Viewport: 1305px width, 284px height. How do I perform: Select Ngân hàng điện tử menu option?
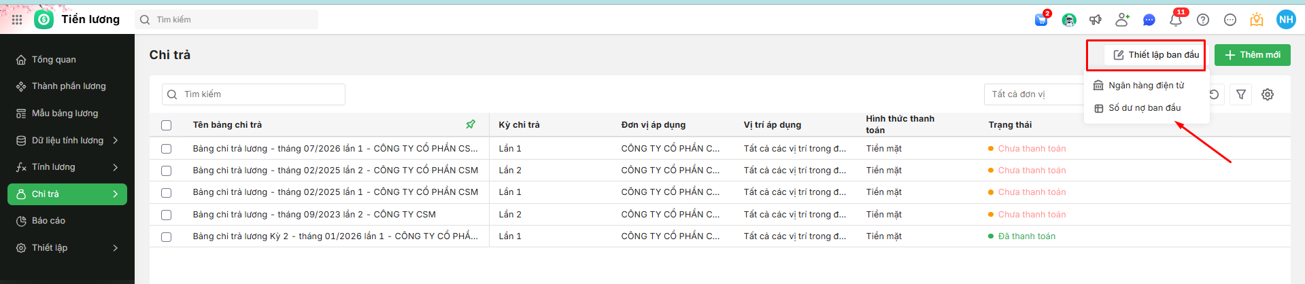click(x=1146, y=86)
